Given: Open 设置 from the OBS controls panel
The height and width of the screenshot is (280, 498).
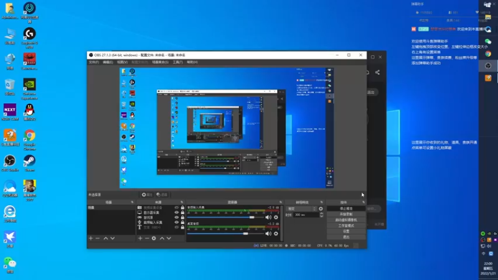Looking at the screenshot, I should point(346,231).
